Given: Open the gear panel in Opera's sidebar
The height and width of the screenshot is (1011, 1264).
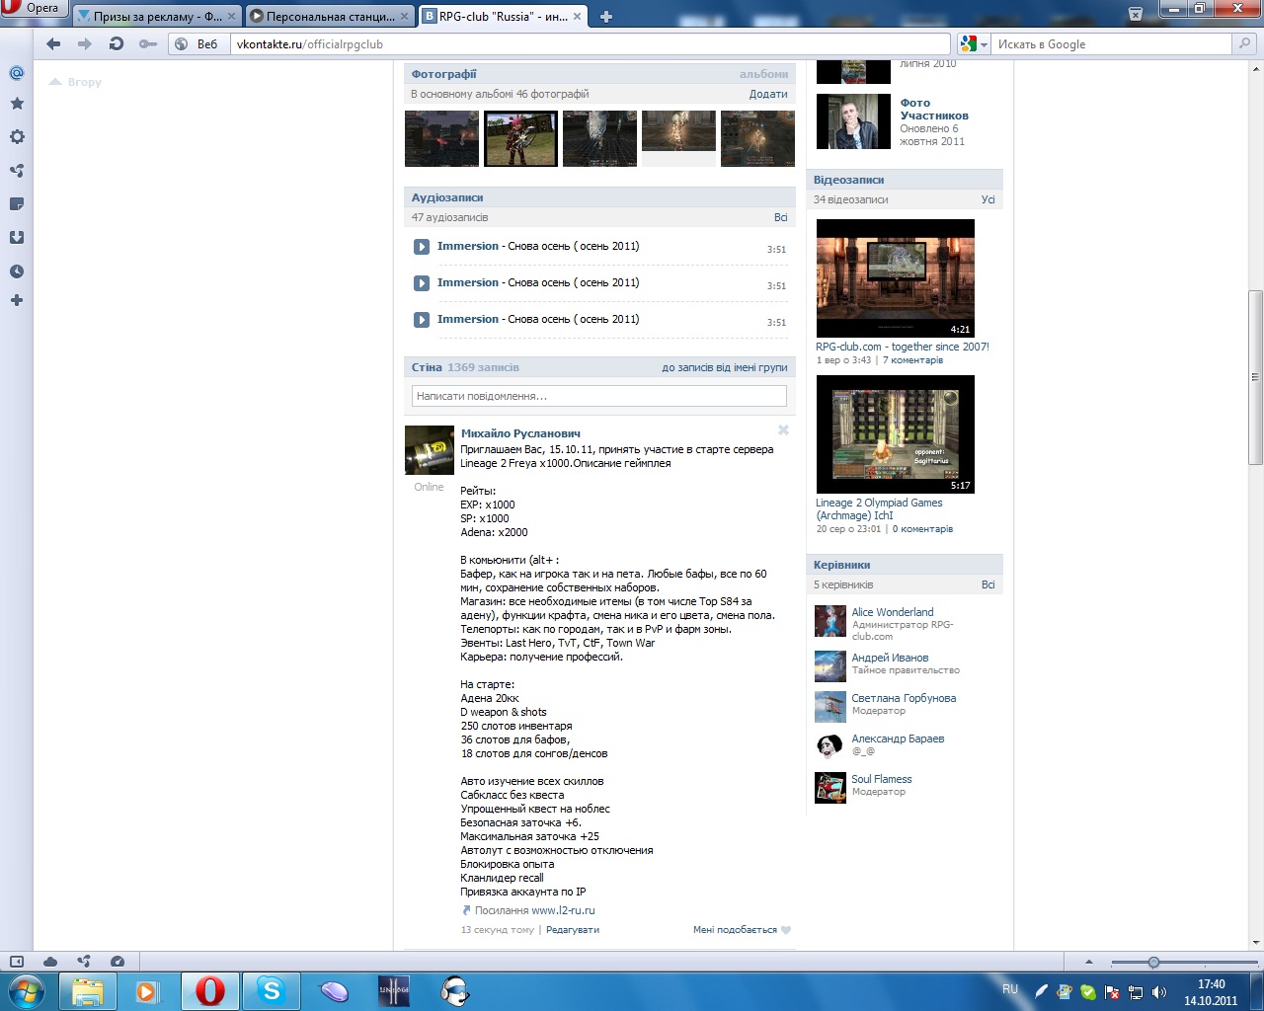Looking at the screenshot, I should click(17, 137).
